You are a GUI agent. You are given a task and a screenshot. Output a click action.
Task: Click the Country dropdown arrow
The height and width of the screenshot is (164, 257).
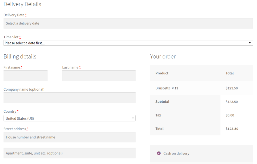(133, 118)
